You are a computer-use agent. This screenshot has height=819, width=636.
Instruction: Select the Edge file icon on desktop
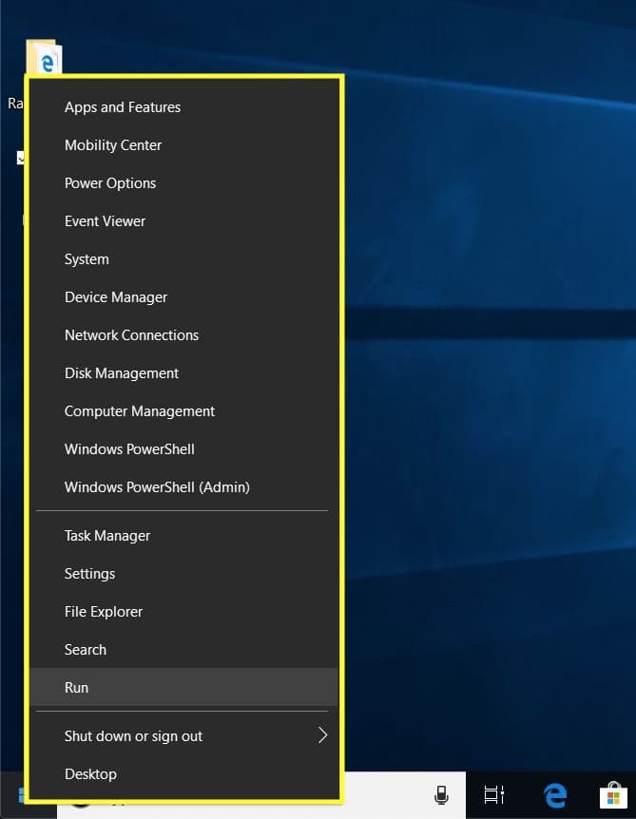(x=45, y=56)
